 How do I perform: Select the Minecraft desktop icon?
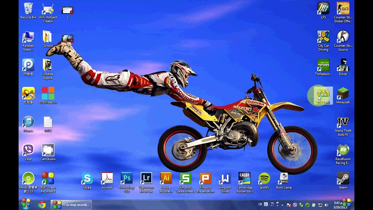pos(343,96)
